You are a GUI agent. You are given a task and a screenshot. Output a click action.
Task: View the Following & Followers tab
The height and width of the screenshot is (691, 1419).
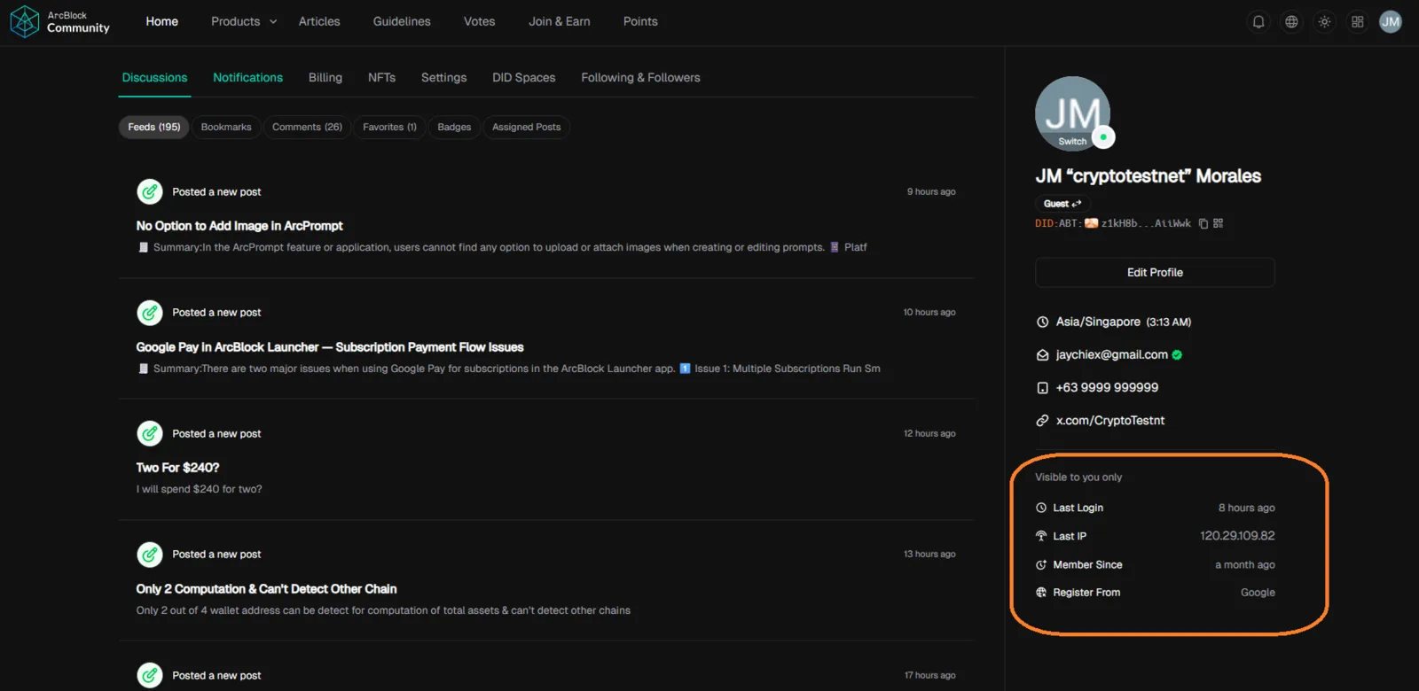pos(640,78)
